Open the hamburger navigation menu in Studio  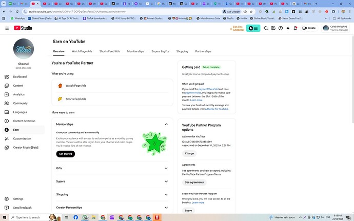coord(7,28)
